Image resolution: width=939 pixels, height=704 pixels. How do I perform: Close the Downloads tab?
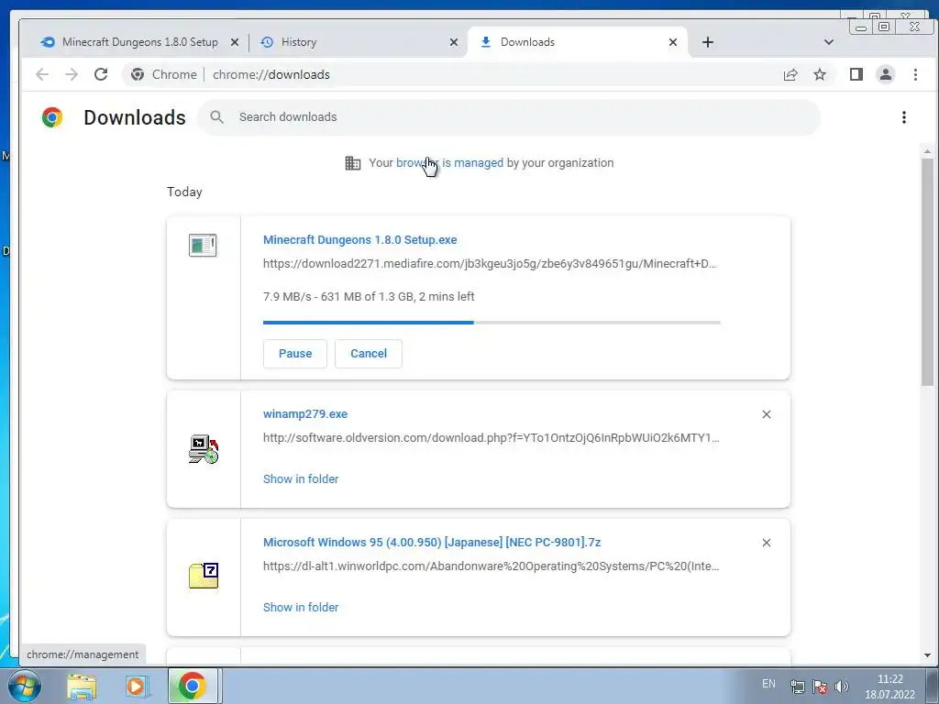pyautogui.click(x=672, y=42)
